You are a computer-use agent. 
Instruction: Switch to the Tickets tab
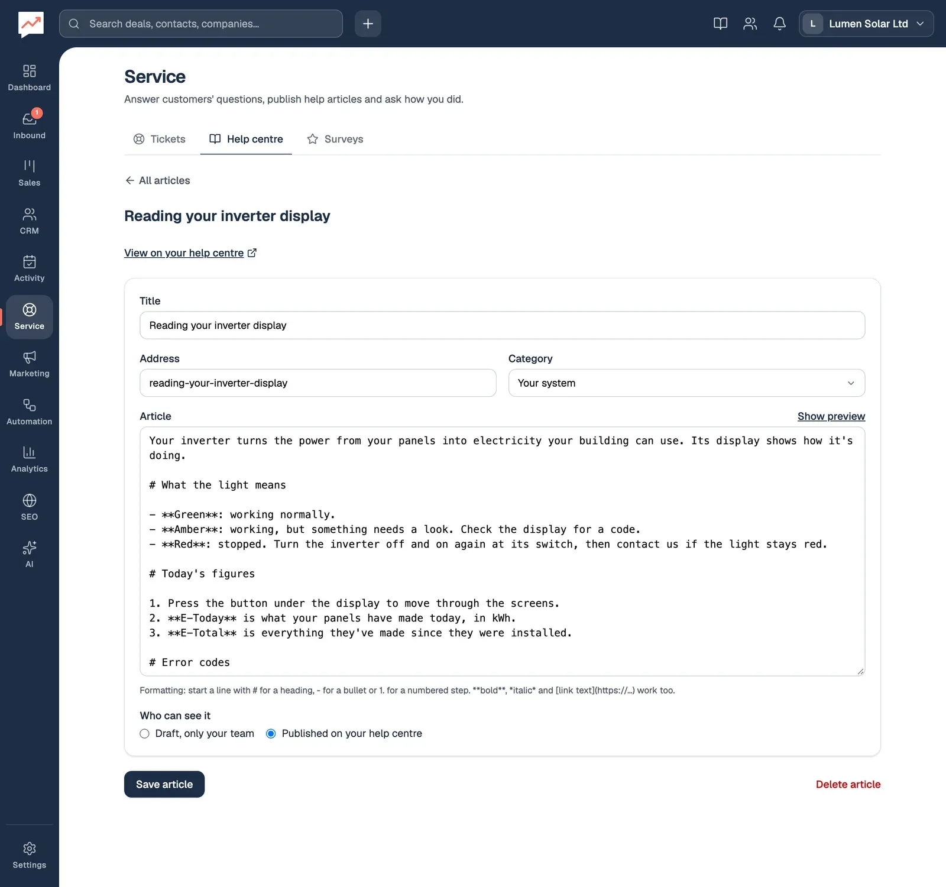point(160,139)
